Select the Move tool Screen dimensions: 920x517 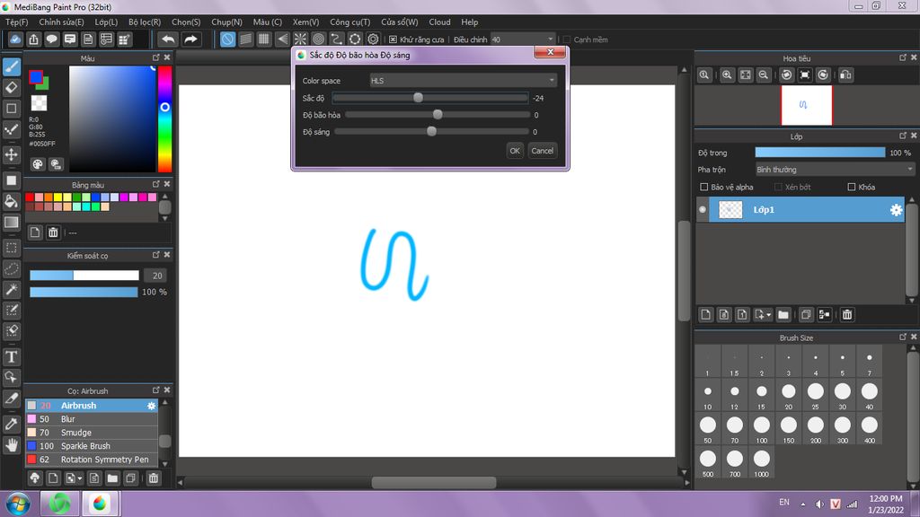(x=11, y=154)
